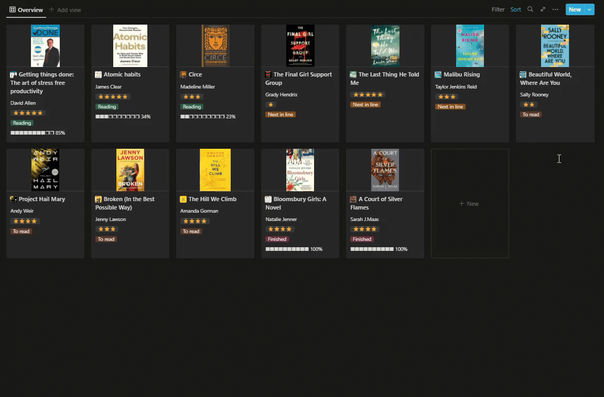Open the search magnifier icon
The image size is (604, 397).
[x=530, y=9]
